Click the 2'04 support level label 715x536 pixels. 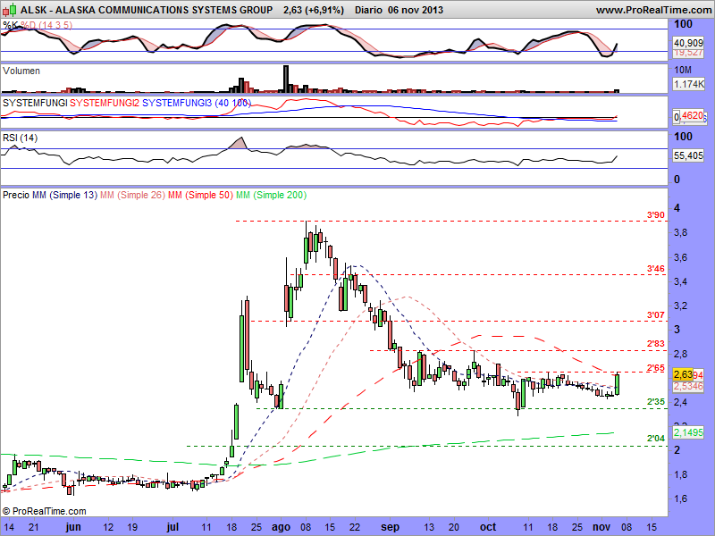[x=656, y=438]
